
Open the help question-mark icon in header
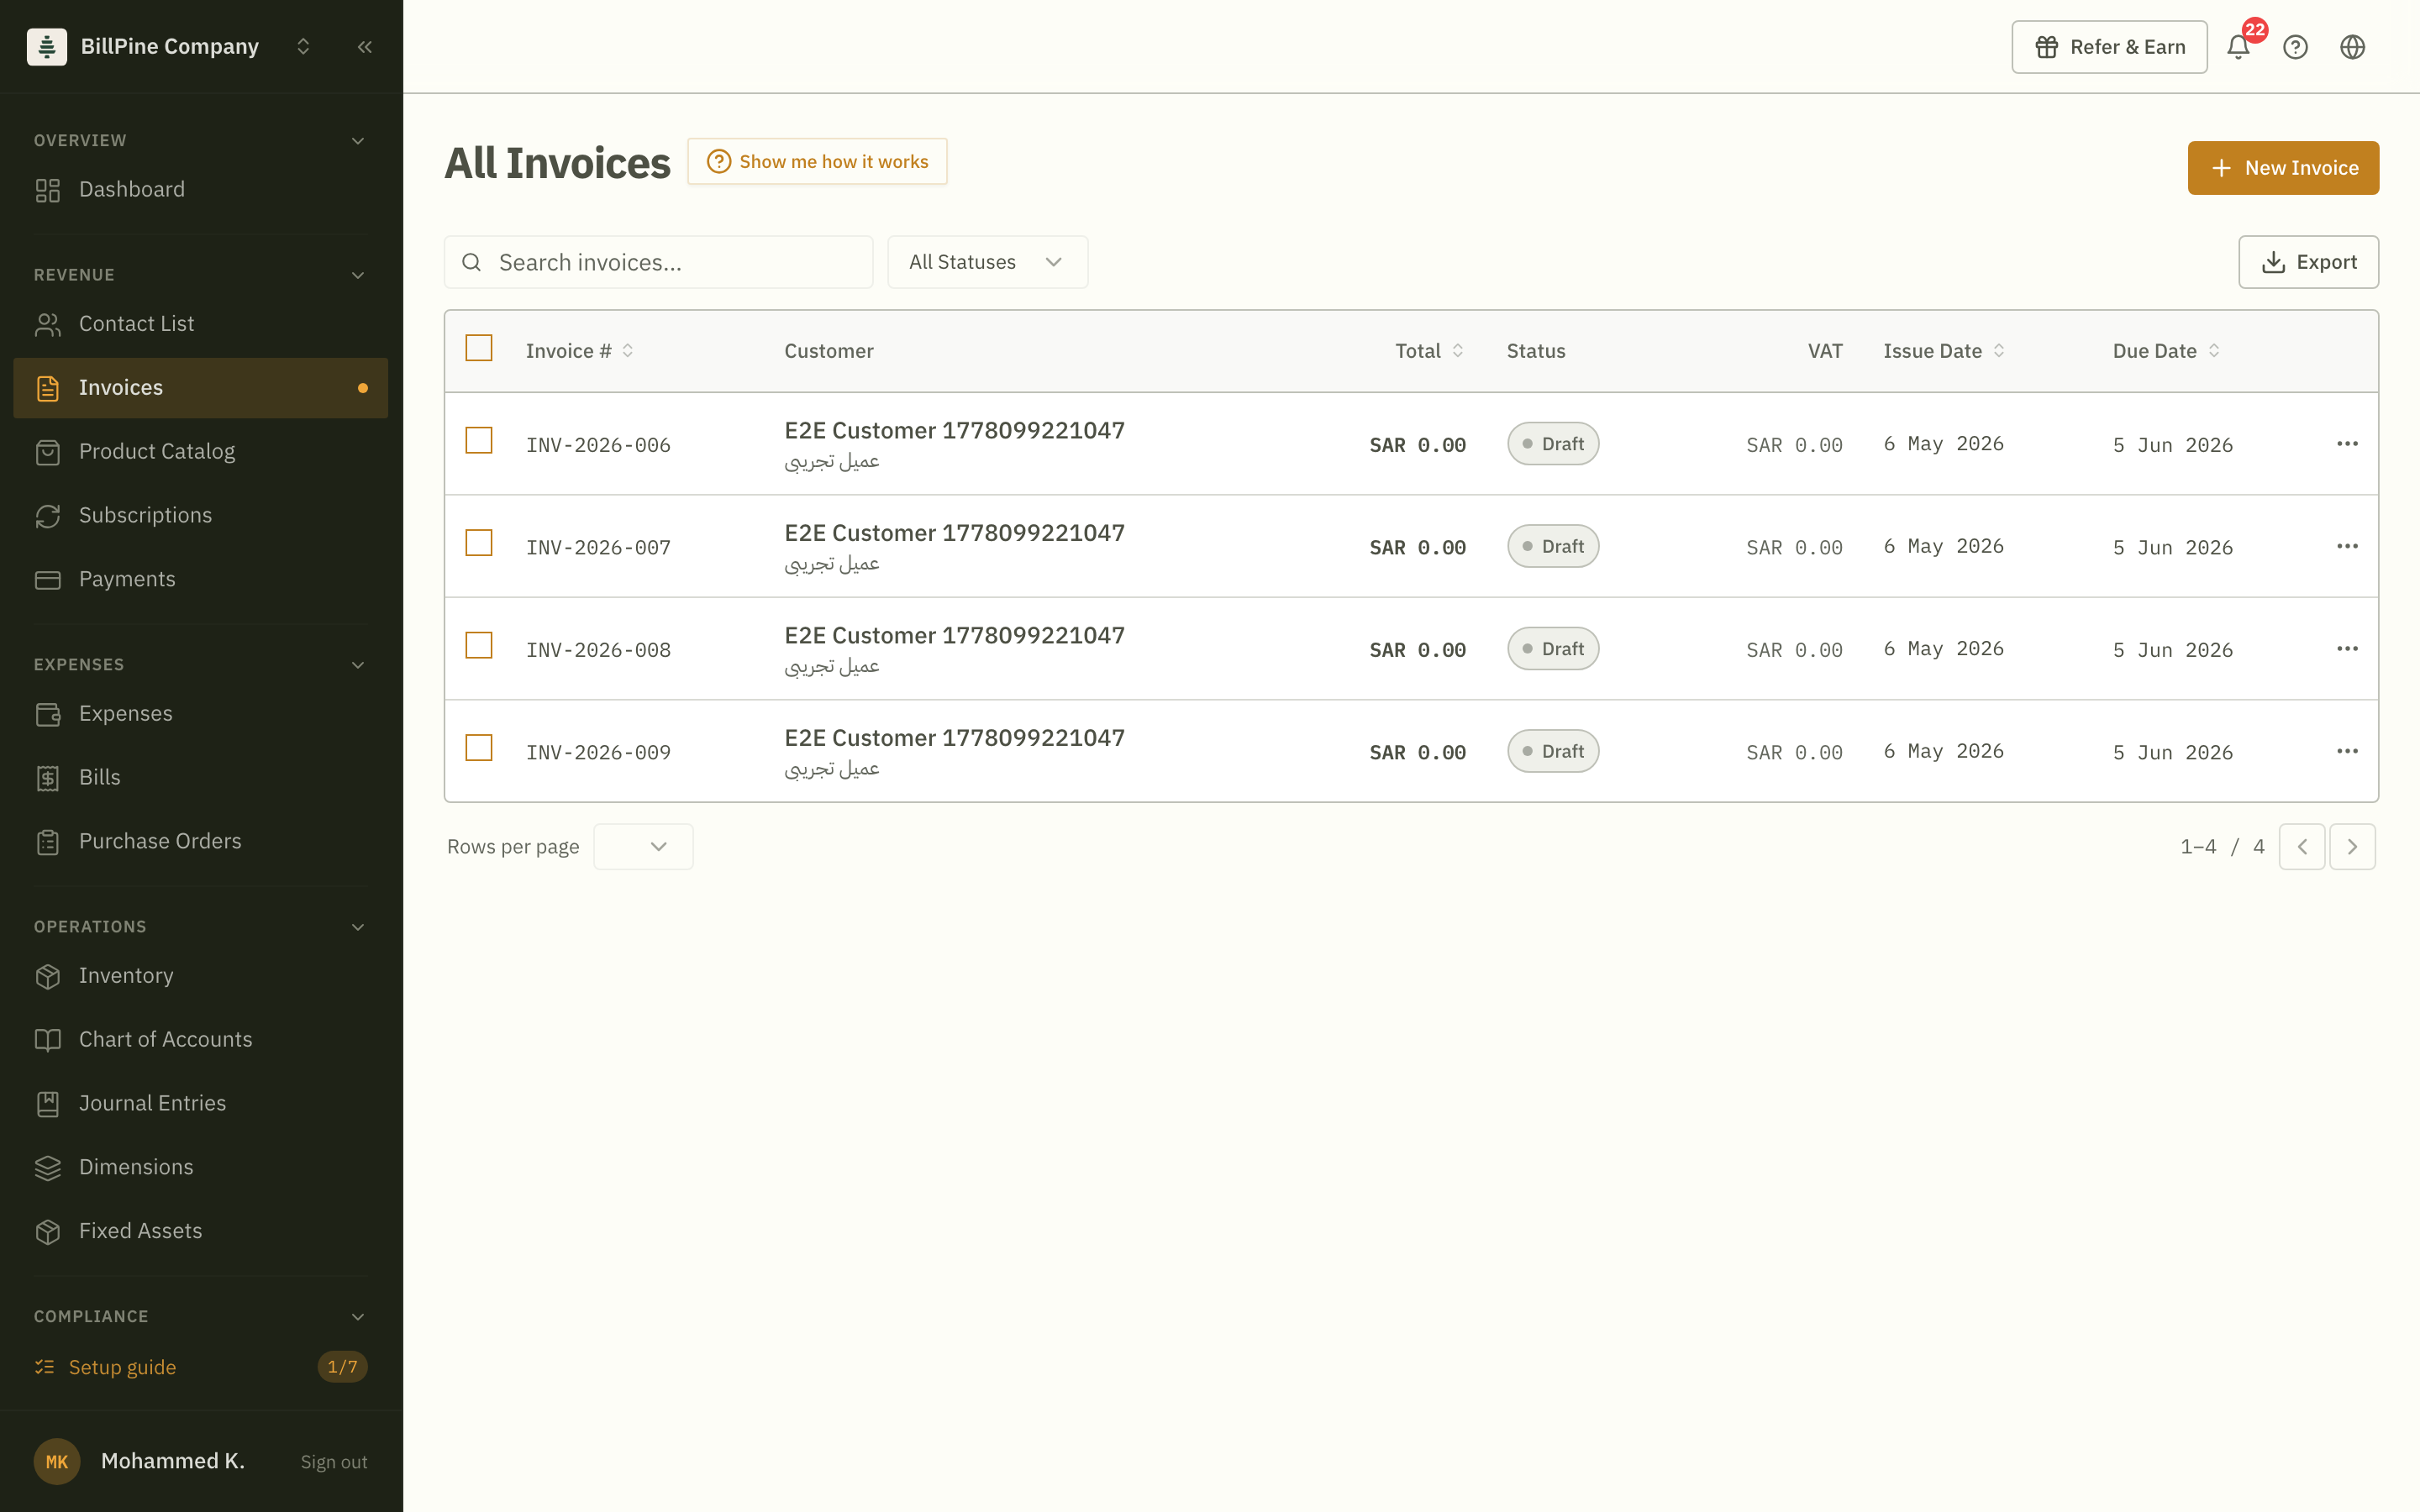pyautogui.click(x=2295, y=47)
